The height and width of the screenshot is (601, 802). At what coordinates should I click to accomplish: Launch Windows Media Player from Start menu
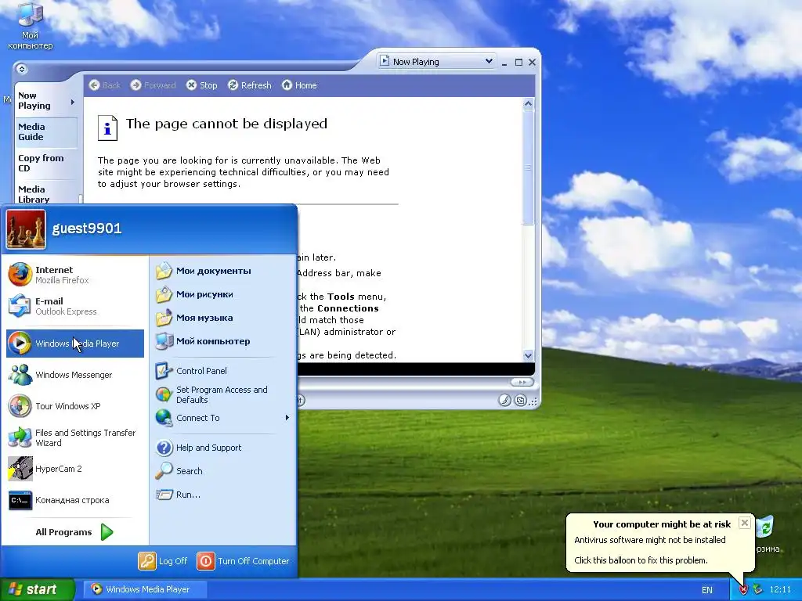[75, 343]
